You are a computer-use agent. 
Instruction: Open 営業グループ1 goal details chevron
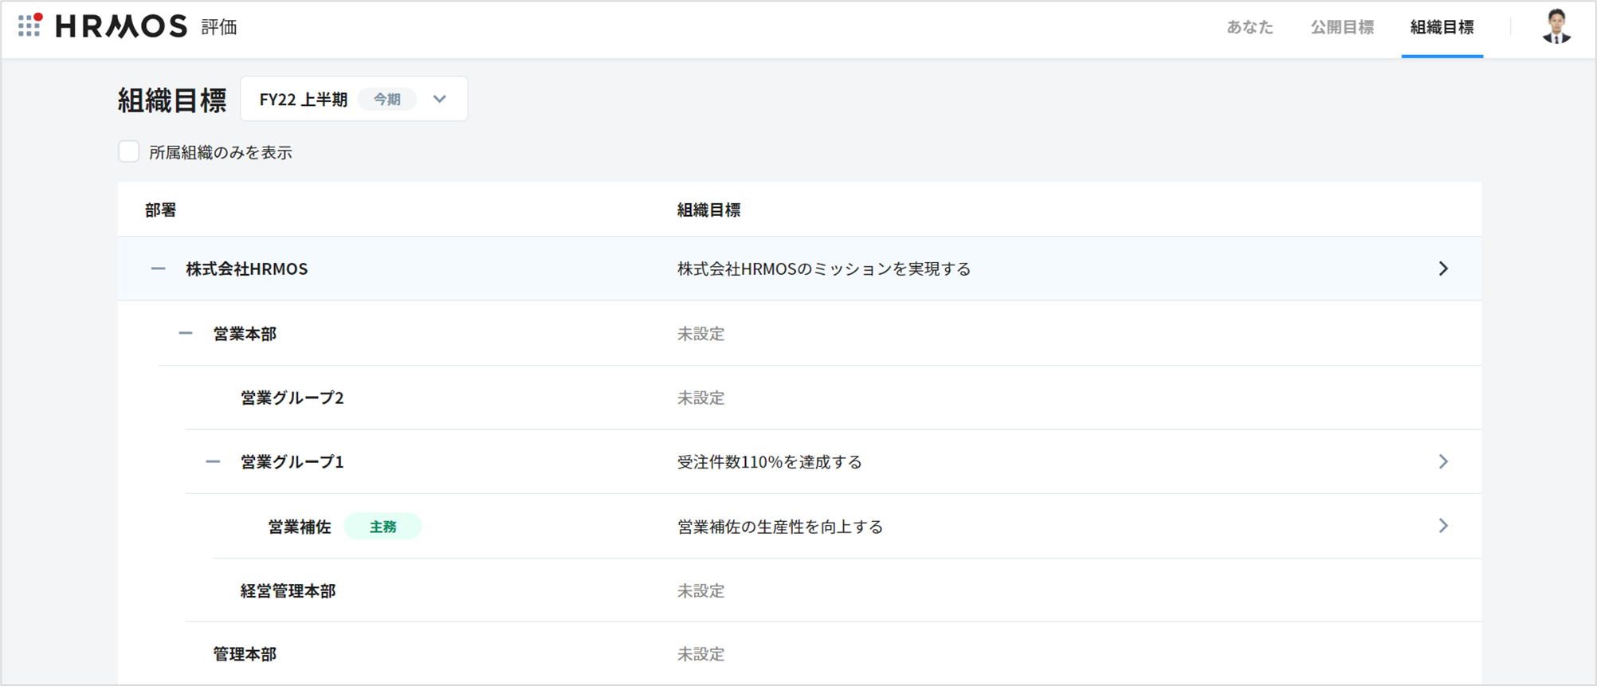point(1443,461)
